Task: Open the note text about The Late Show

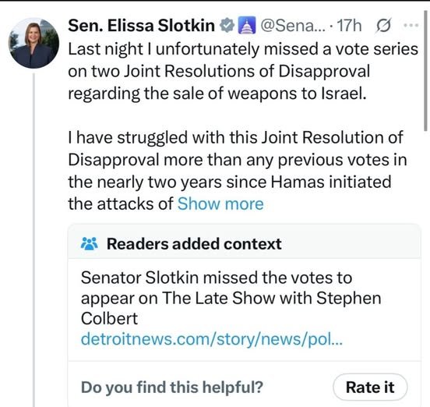Action: coord(231,298)
